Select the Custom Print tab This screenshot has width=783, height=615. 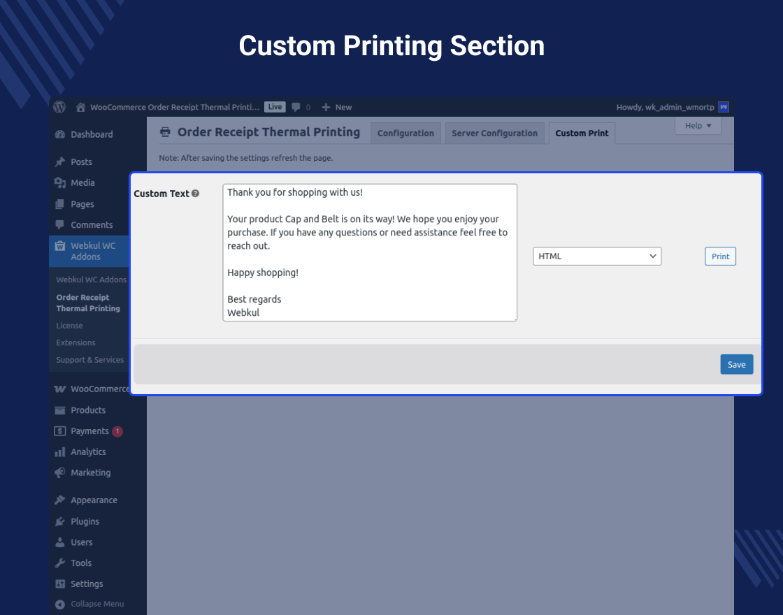[582, 133]
